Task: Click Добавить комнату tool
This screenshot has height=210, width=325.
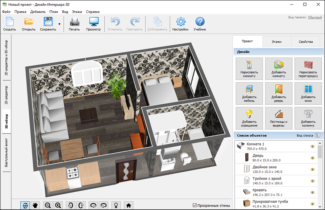Action: 278,69
